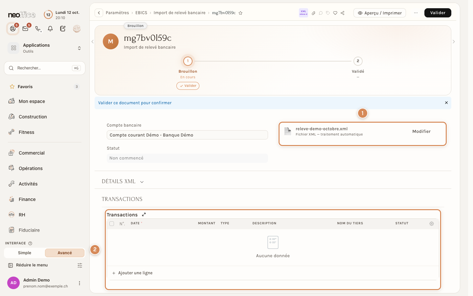The image size is (473, 296).
Task: Switch interface to Avancé mode
Action: point(65,253)
